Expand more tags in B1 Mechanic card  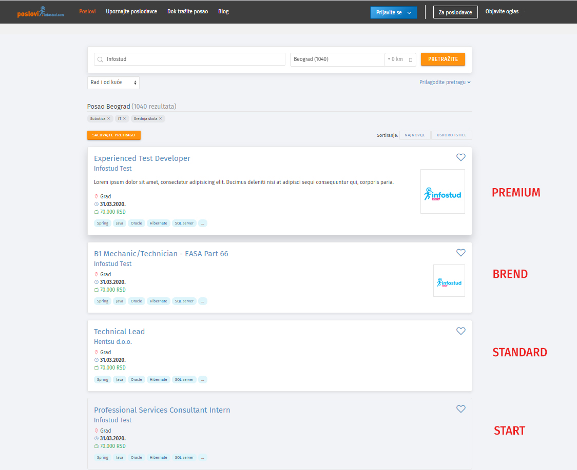[202, 301]
